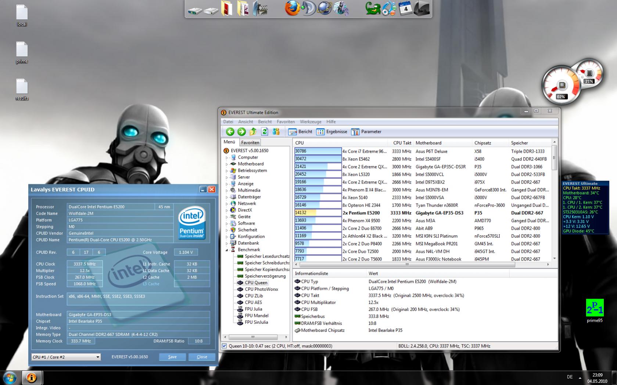617x385 pixels.
Task: Open the green lizard app in dock
Action: pyautogui.click(x=373, y=8)
